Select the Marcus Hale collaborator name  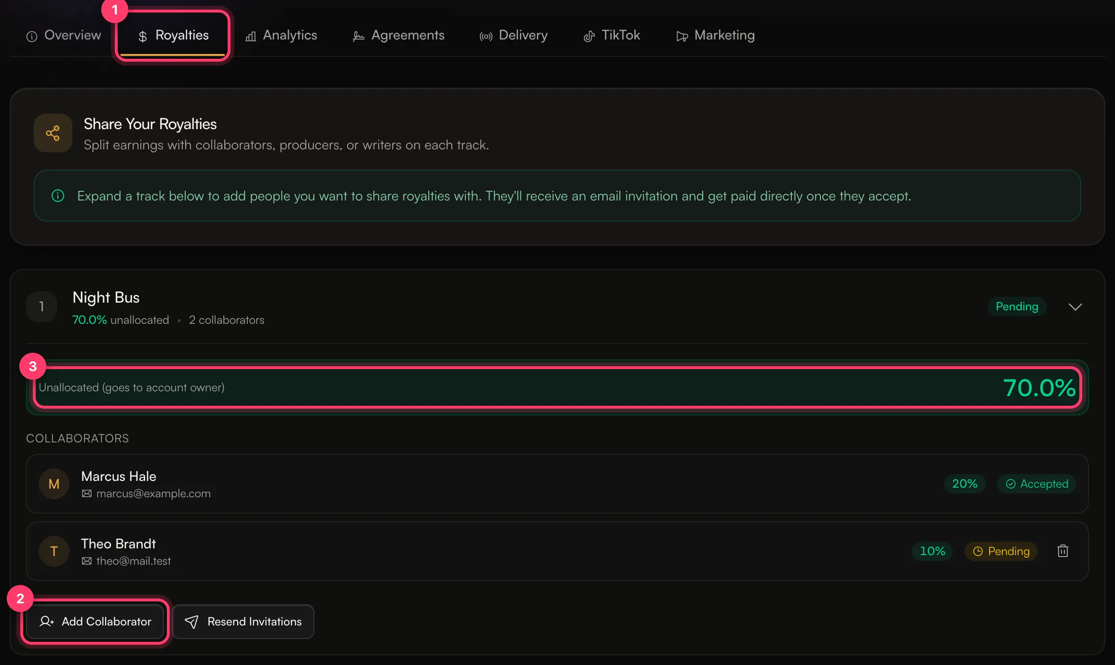click(x=119, y=476)
